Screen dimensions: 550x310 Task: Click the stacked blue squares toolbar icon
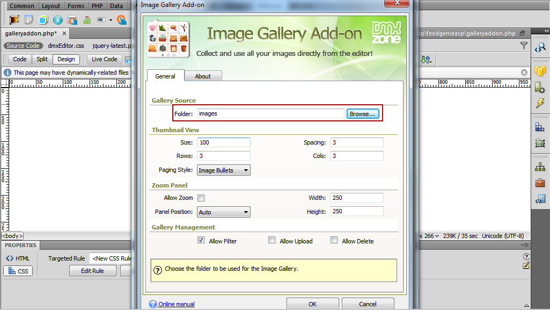[43, 20]
